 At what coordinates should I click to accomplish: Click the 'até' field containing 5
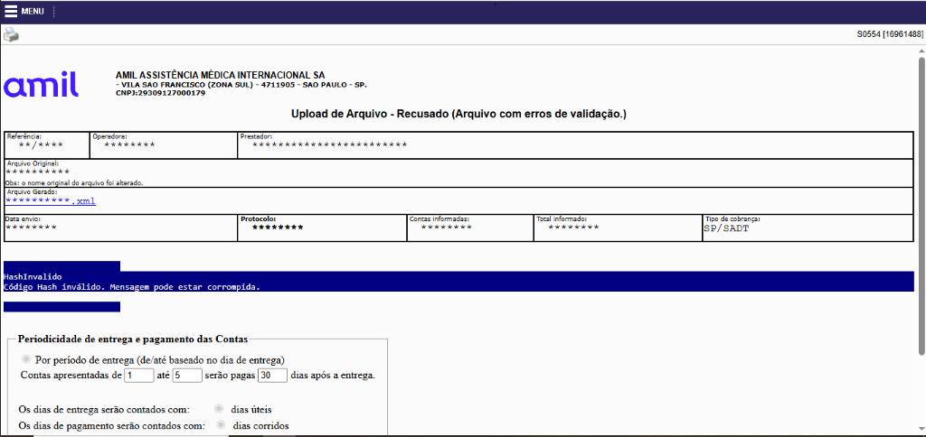187,375
